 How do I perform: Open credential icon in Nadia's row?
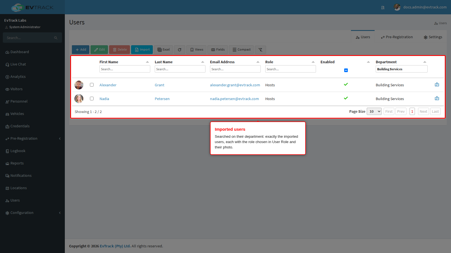click(437, 98)
